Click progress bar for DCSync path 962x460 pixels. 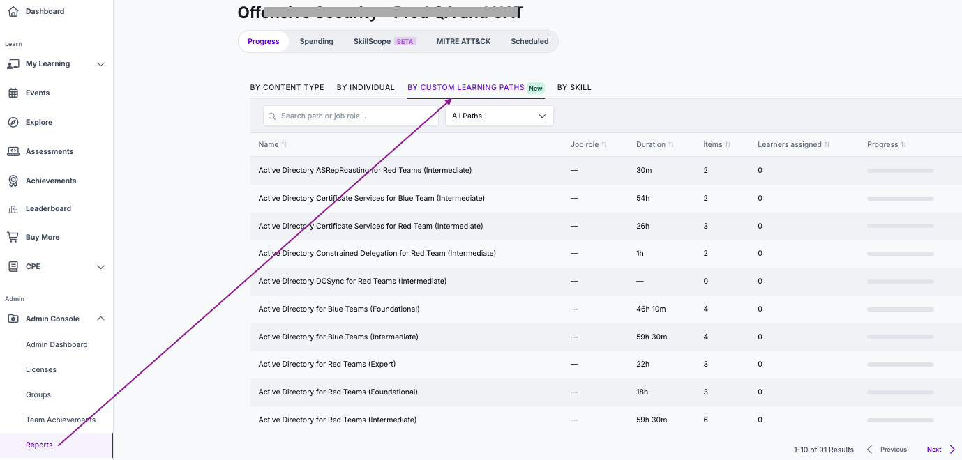click(900, 282)
